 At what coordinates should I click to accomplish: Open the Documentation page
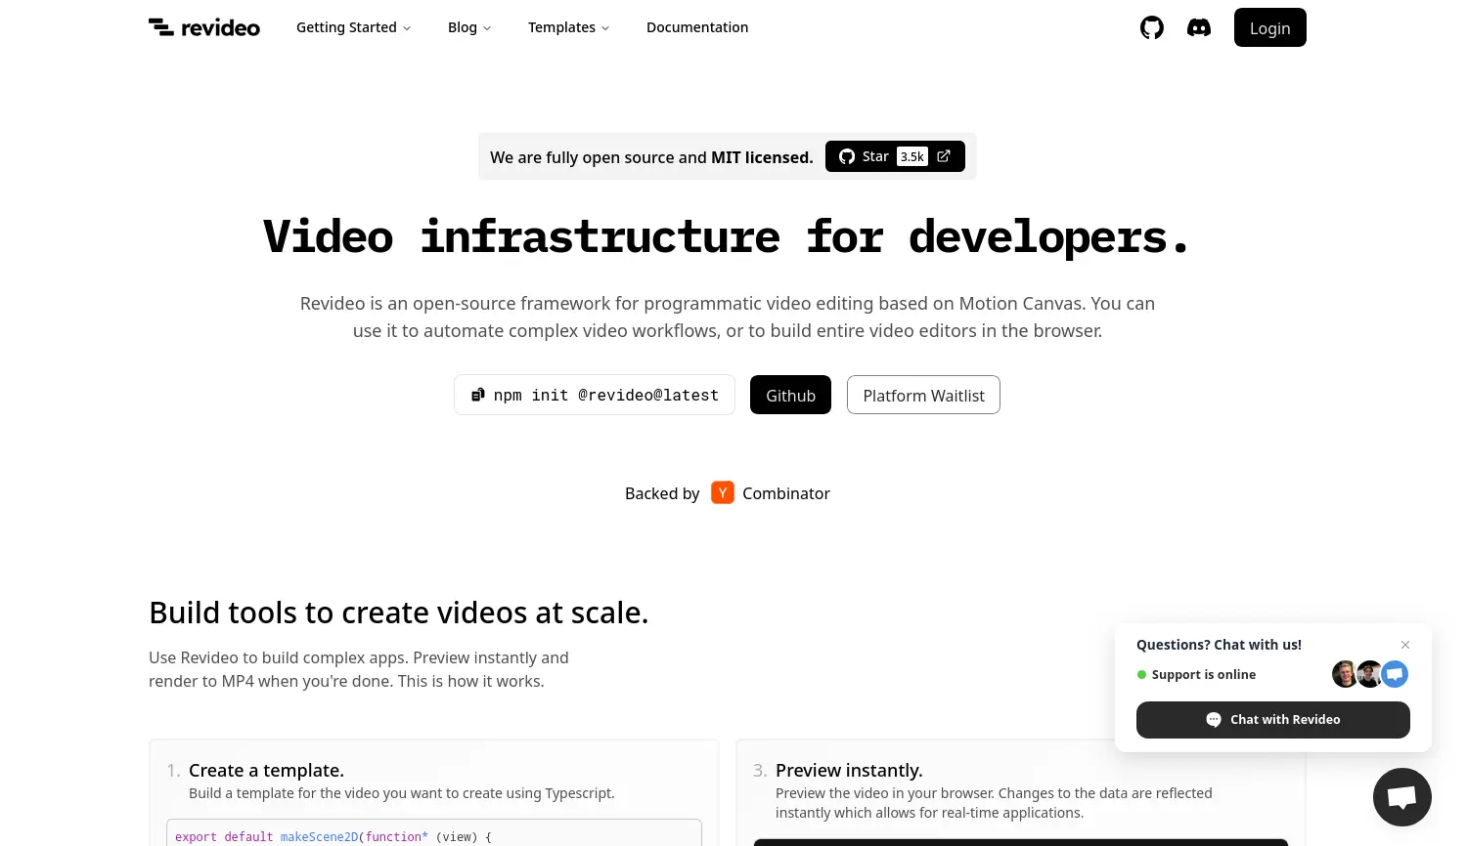click(697, 27)
